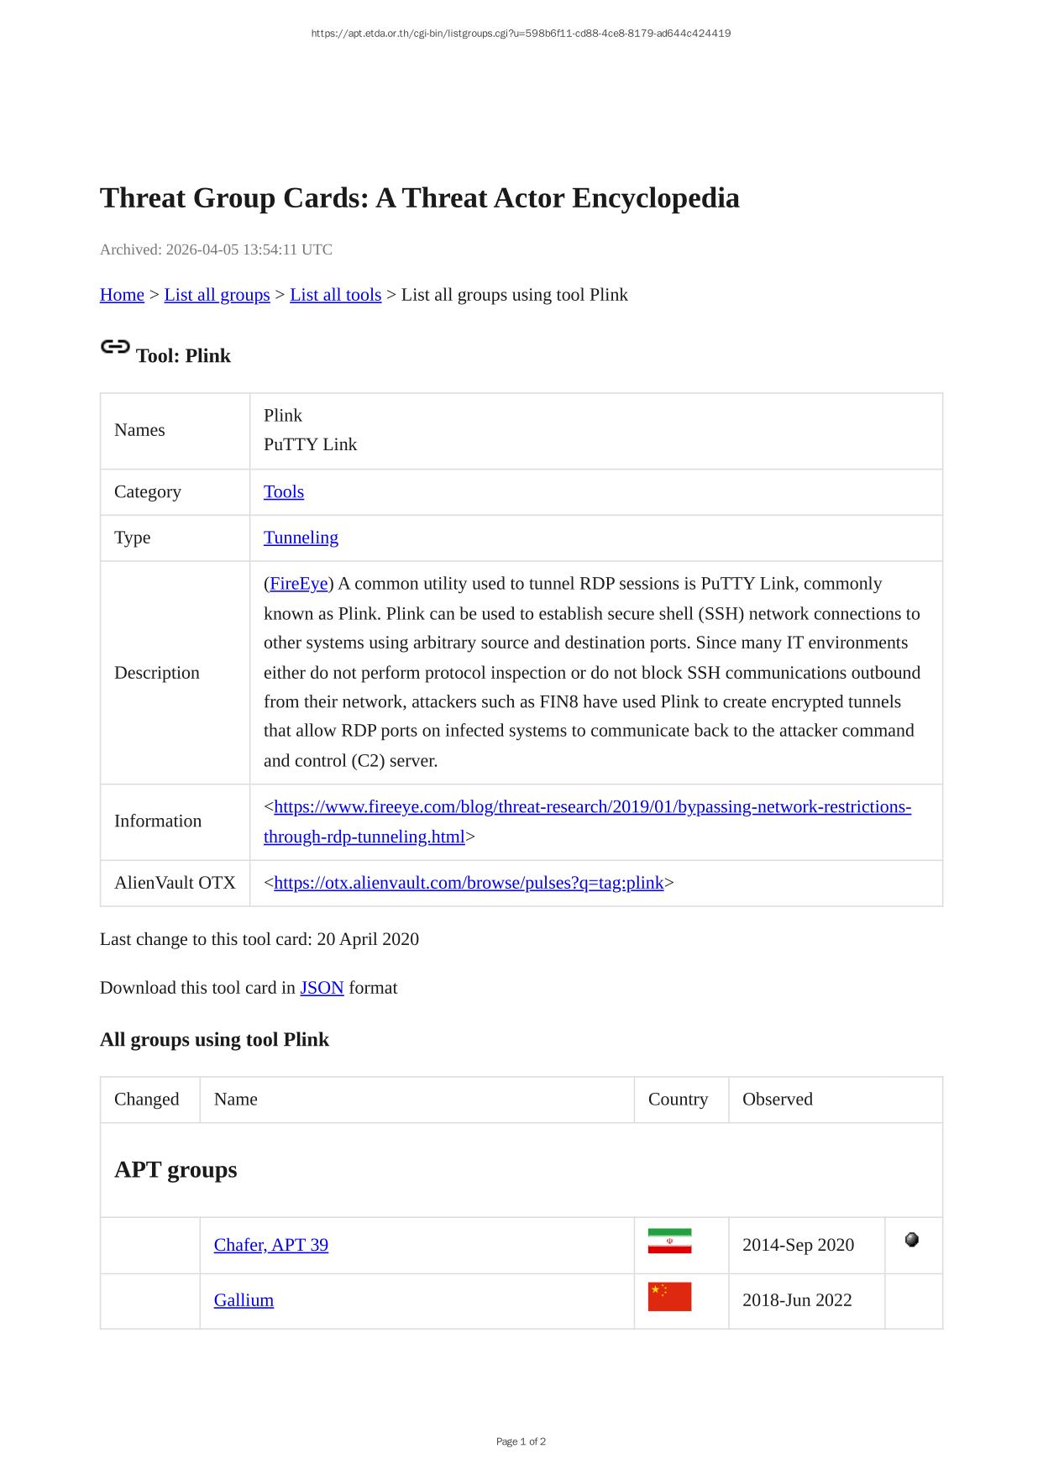Click the Changed column header
Image resolution: width=1043 pixels, height=1475 pixels.
click(x=147, y=1100)
